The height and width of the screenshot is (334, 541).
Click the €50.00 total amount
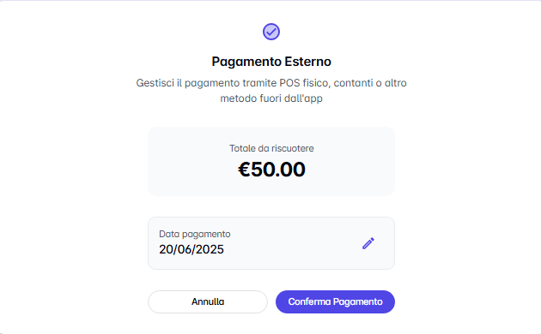point(271,170)
